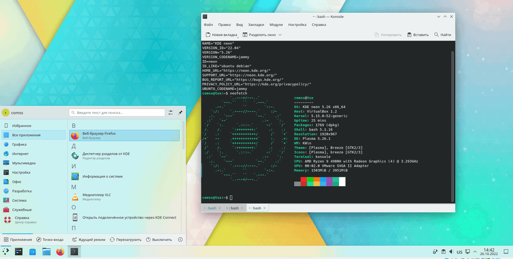Image resolution: width=513 pixels, height=259 pixels.
Task: Switch launcher to Точки входа view
Action: (x=50, y=240)
